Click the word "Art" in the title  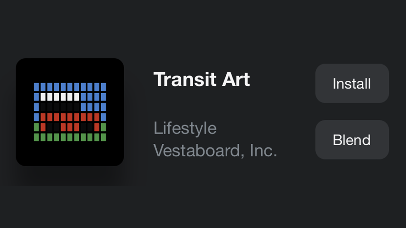tap(236, 80)
